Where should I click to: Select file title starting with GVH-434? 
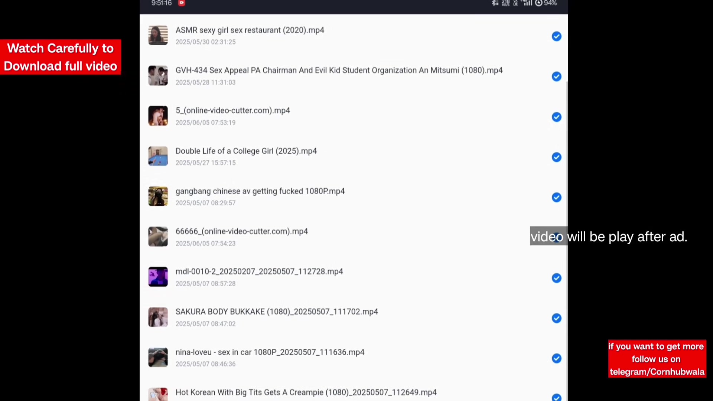339,71
